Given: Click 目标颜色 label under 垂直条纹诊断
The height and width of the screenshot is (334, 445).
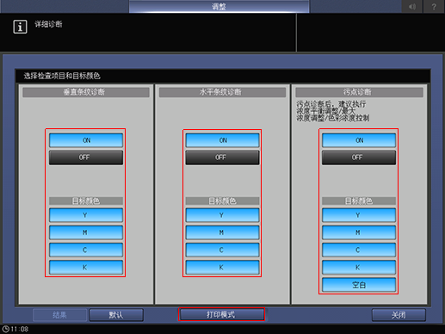Looking at the screenshot, I should [86, 201].
